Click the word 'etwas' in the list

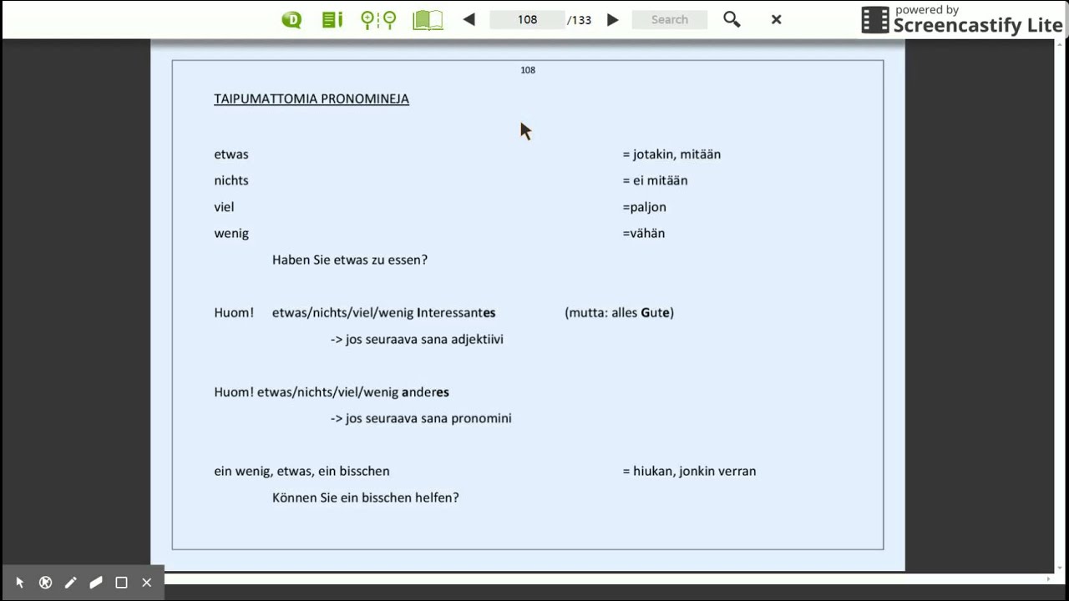[x=231, y=154]
